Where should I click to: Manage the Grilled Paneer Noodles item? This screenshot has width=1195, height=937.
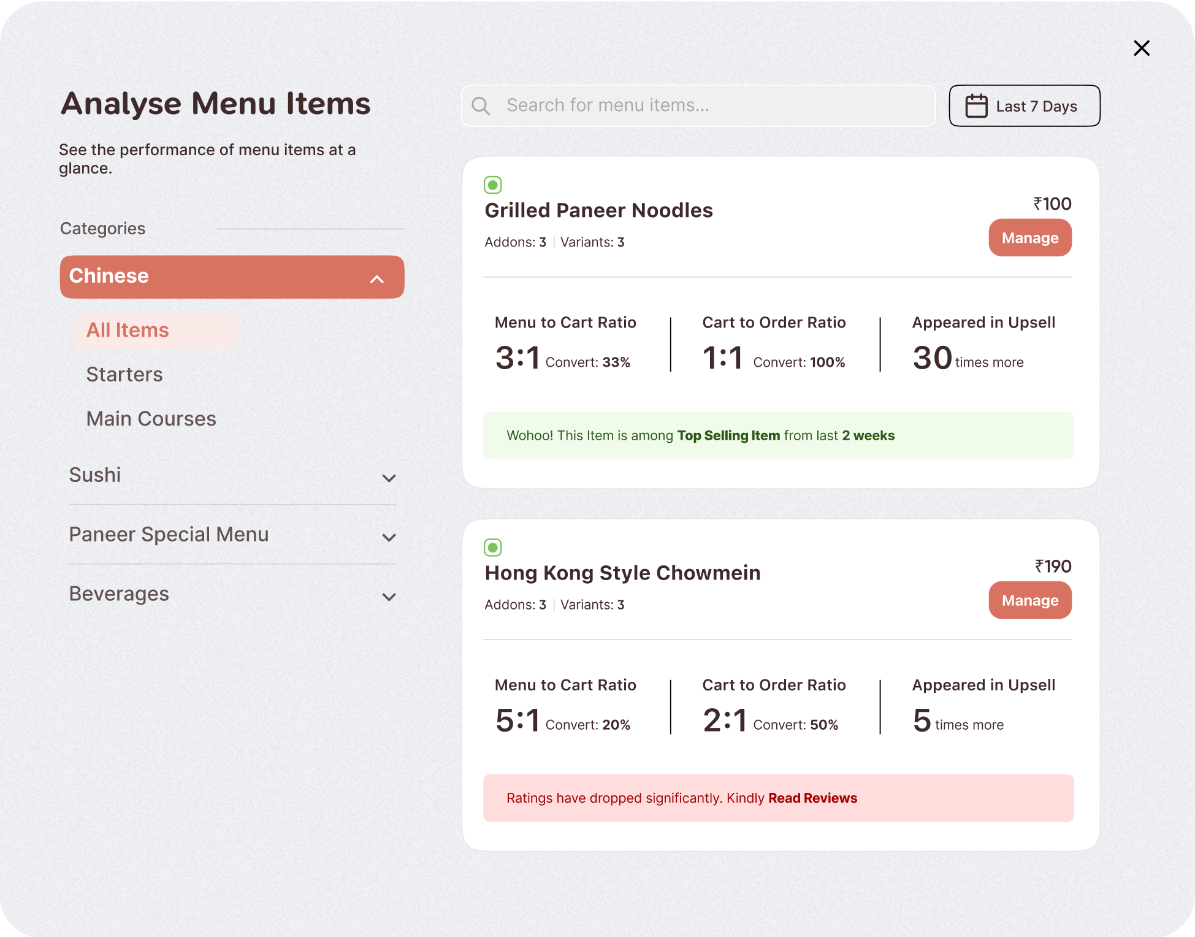[1029, 238]
